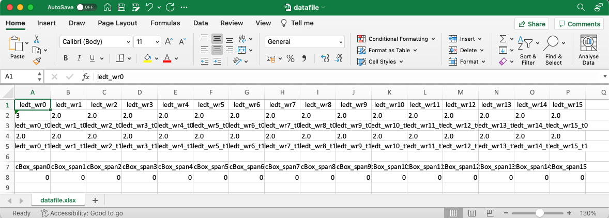Open the Home icon in title bar
The image size is (609, 218).
click(108, 7)
